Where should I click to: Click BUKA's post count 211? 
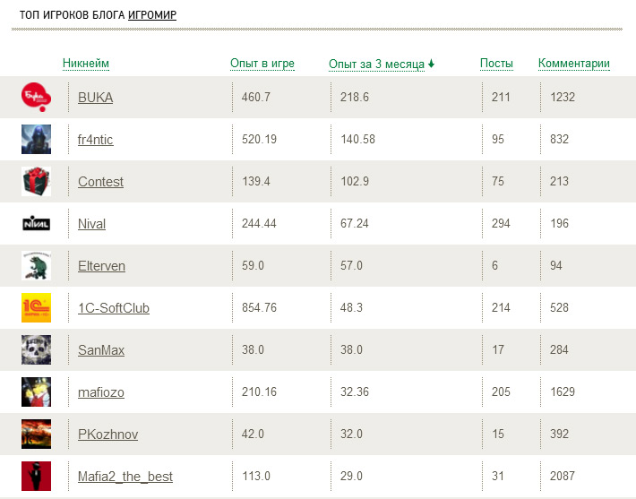[501, 97]
